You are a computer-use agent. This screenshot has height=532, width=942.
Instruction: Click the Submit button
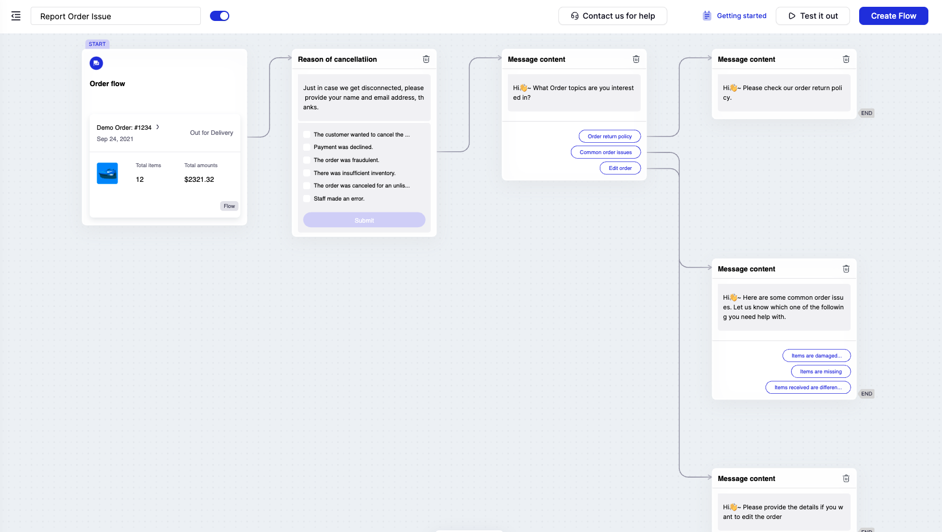tap(364, 220)
